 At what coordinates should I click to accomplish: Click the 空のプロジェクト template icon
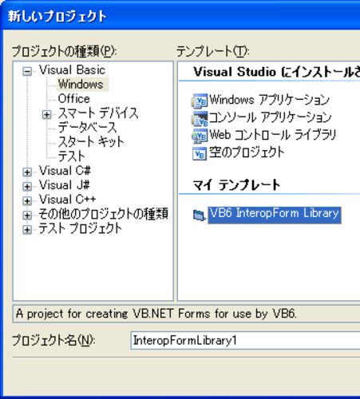200,153
